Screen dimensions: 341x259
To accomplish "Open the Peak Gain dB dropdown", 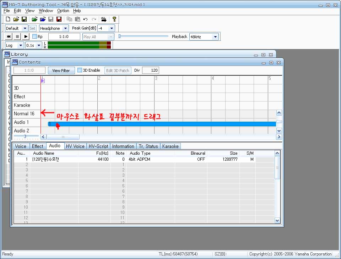I will 112,28.
